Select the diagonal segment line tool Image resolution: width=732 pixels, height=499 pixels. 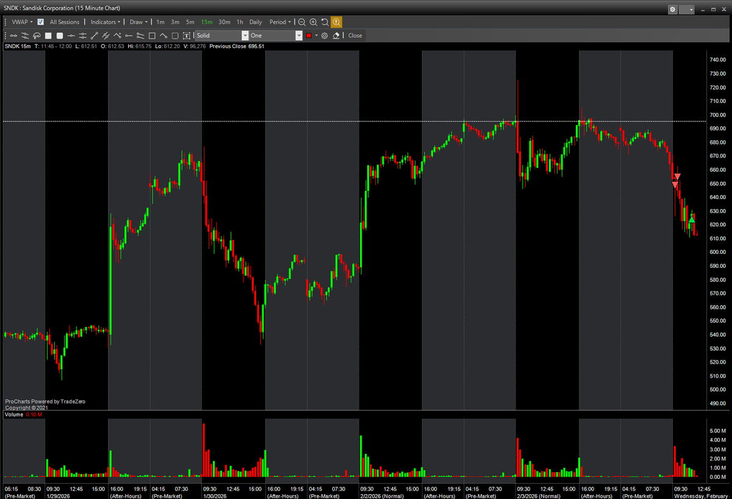pyautogui.click(x=95, y=35)
